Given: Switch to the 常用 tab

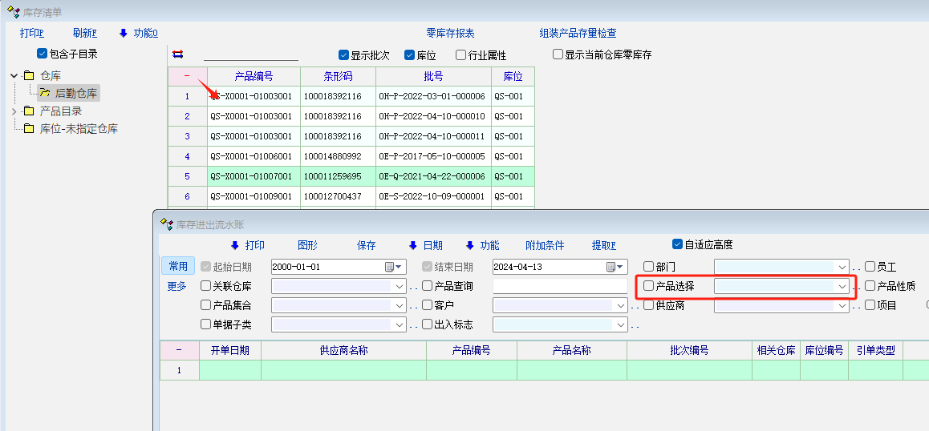Looking at the screenshot, I should coord(177,266).
